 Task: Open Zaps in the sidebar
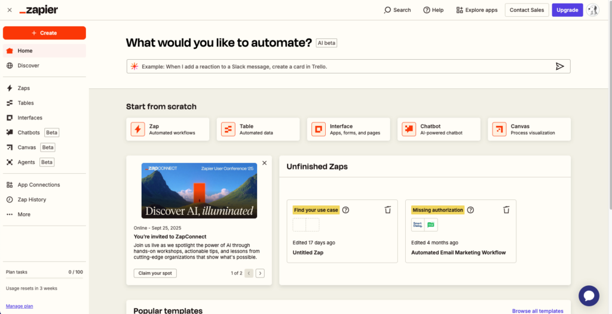(44, 88)
